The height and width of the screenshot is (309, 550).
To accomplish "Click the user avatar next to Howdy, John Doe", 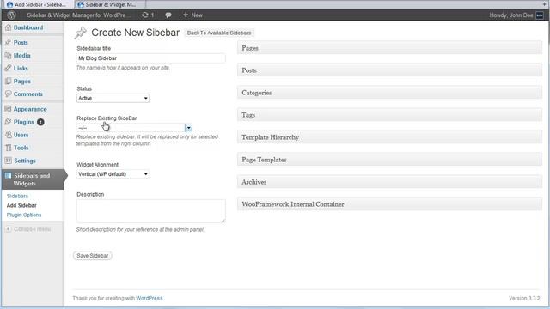I will click(540, 15).
